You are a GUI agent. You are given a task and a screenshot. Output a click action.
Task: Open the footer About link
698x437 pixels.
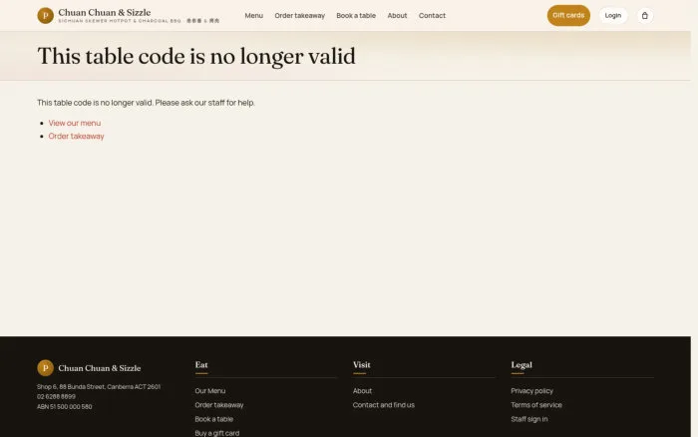point(362,391)
